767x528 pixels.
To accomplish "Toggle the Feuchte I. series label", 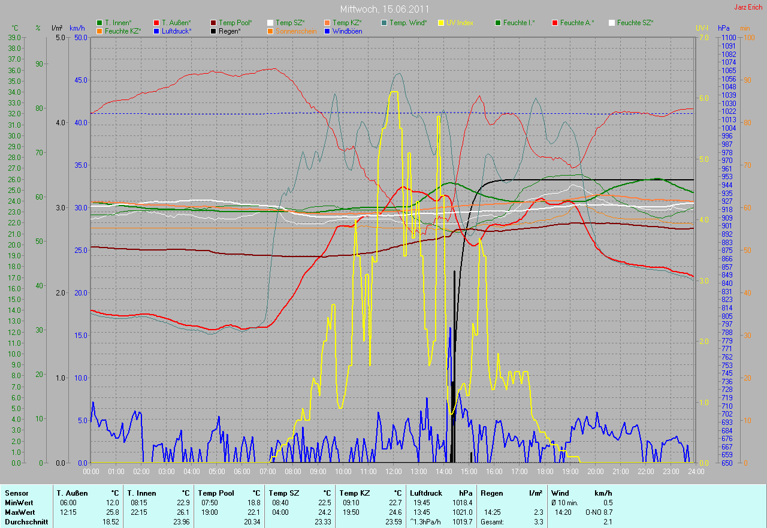I will click(519, 23).
